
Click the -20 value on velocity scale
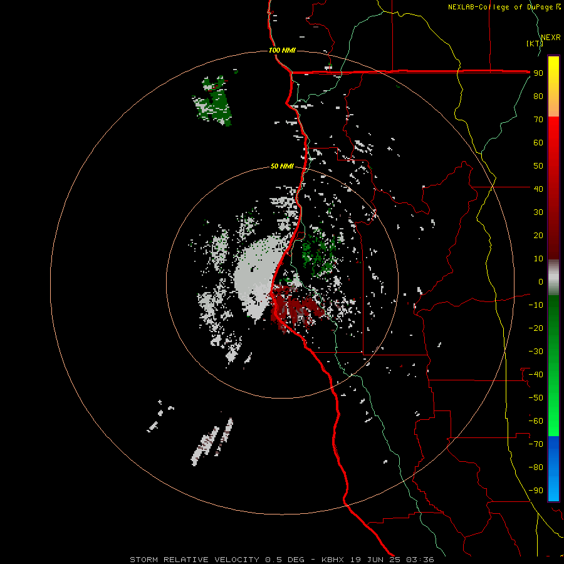pyautogui.click(x=536, y=328)
